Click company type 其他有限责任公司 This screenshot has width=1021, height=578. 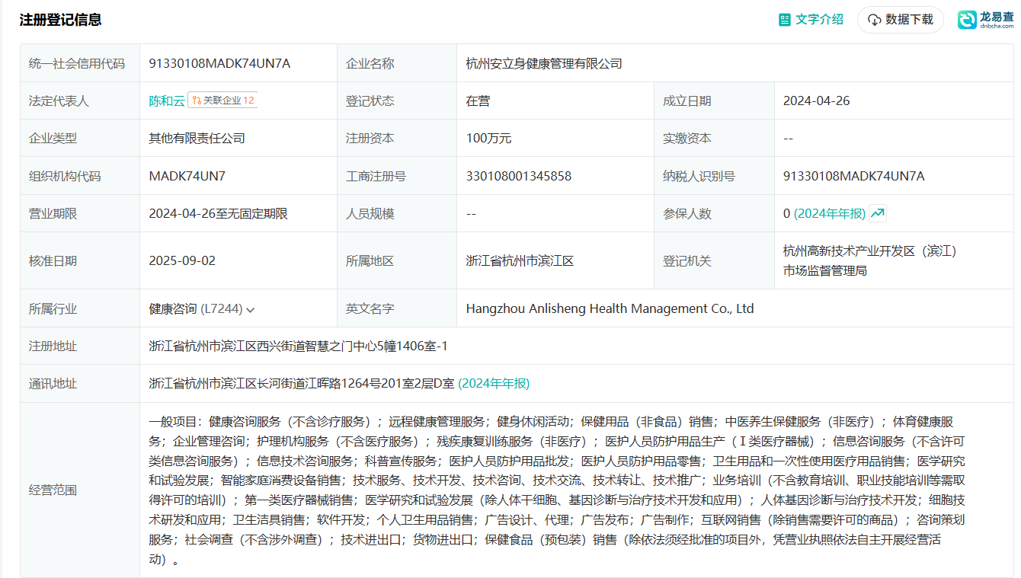(197, 139)
